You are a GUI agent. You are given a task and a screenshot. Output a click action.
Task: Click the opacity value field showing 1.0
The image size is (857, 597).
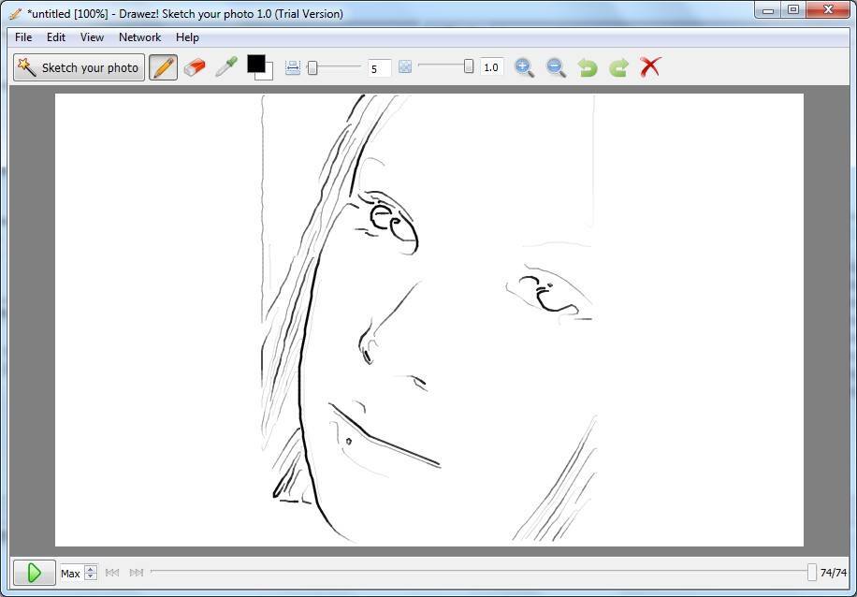click(491, 67)
